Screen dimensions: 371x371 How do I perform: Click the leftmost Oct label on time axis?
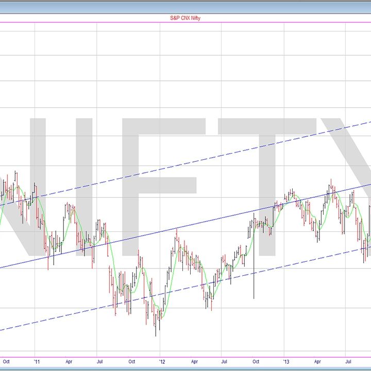[6, 362]
